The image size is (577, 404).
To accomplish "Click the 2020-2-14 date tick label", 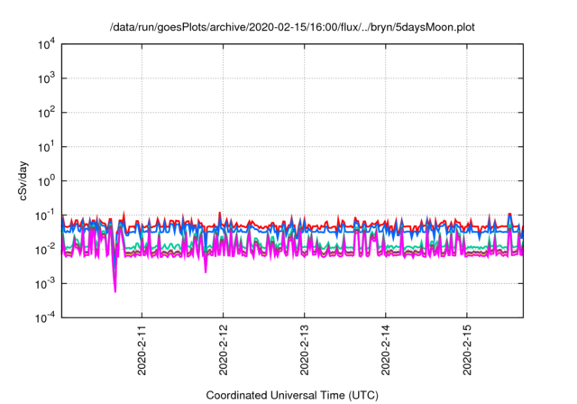I will 385,350.
